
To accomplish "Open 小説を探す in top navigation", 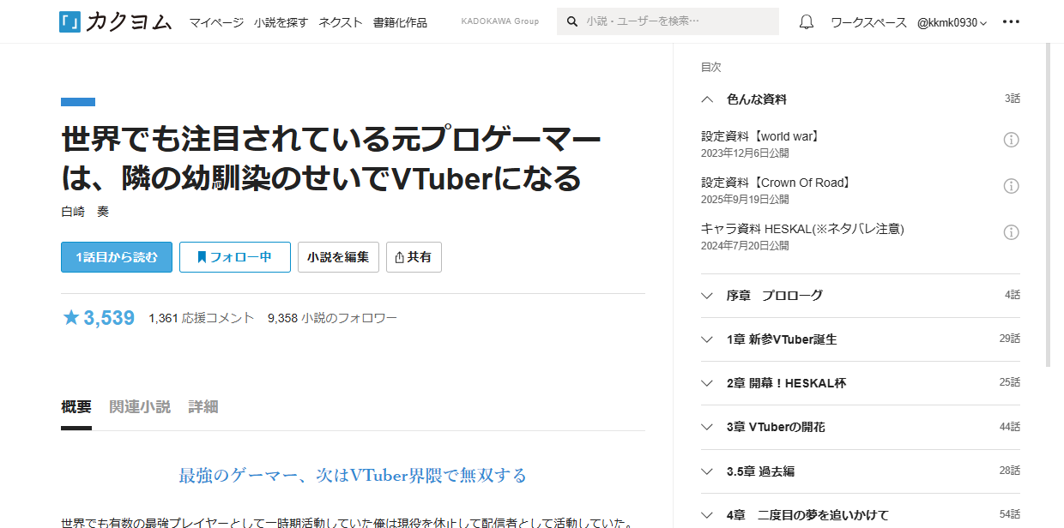I will tap(281, 22).
